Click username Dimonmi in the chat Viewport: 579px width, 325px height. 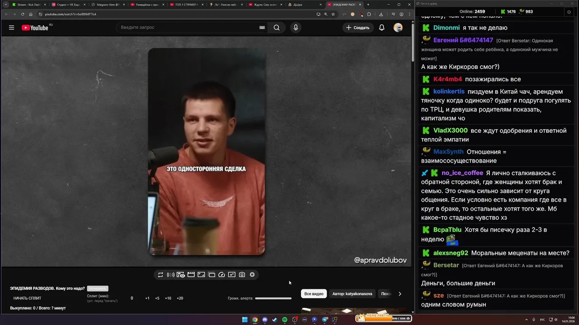pyautogui.click(x=446, y=28)
